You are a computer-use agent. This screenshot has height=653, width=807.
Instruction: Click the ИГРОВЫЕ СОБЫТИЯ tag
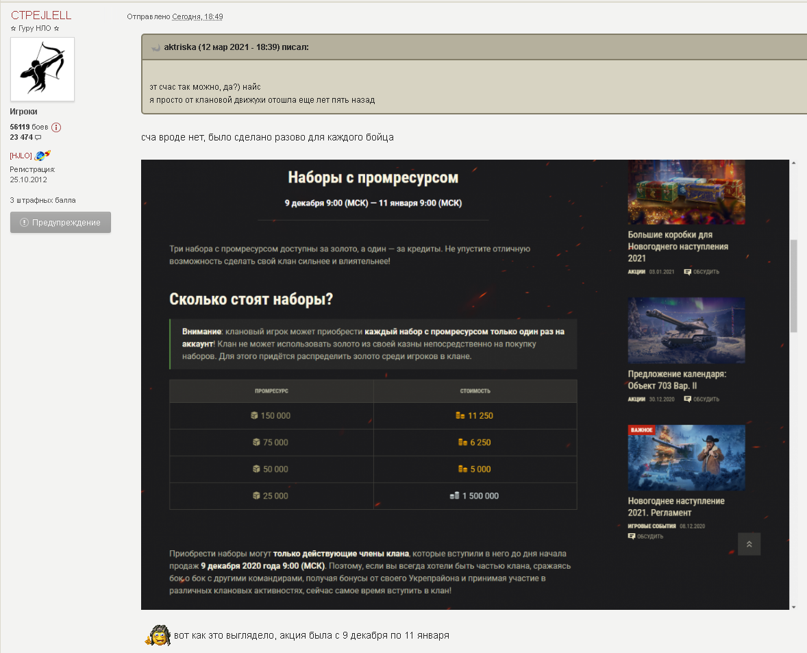tap(651, 526)
